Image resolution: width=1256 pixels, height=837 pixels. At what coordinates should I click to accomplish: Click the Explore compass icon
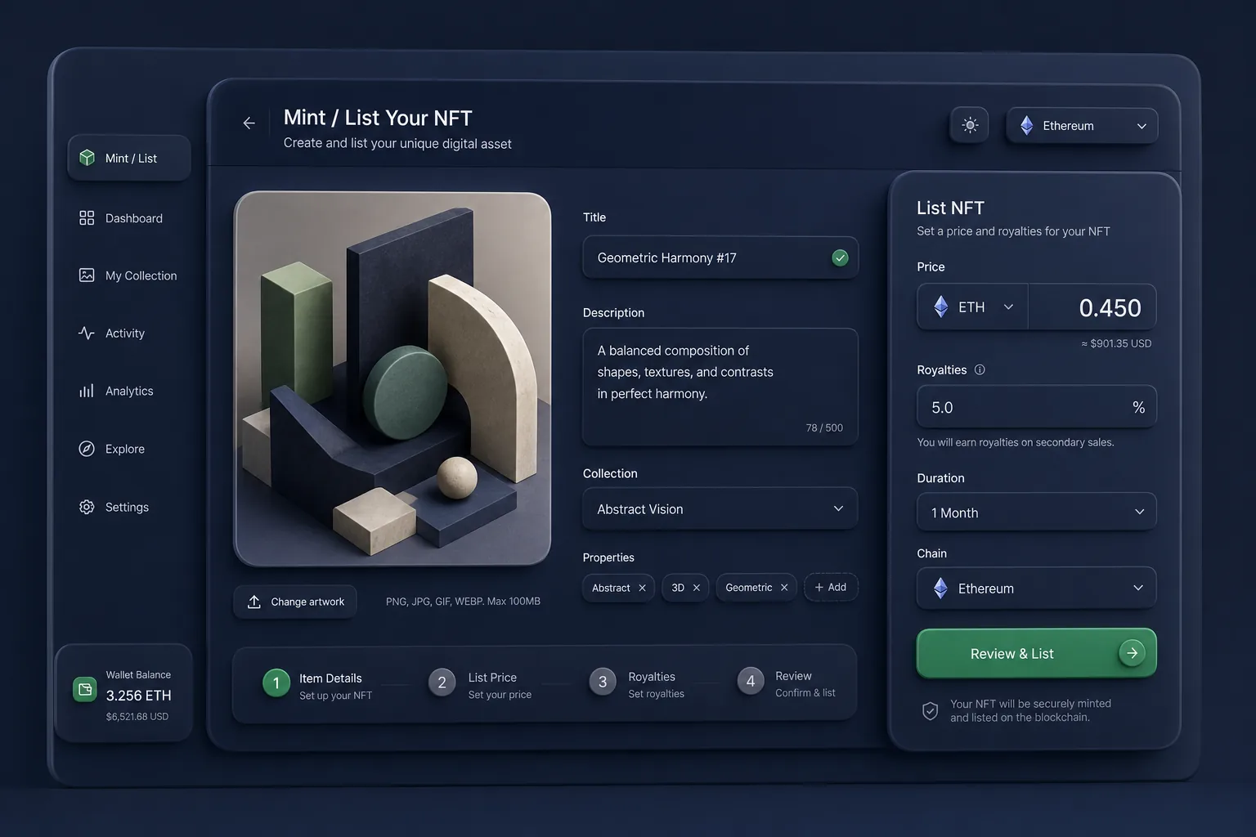87,449
